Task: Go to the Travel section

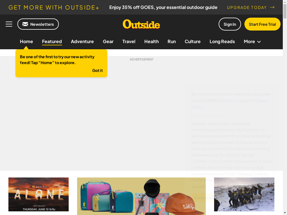Action: pos(129,41)
